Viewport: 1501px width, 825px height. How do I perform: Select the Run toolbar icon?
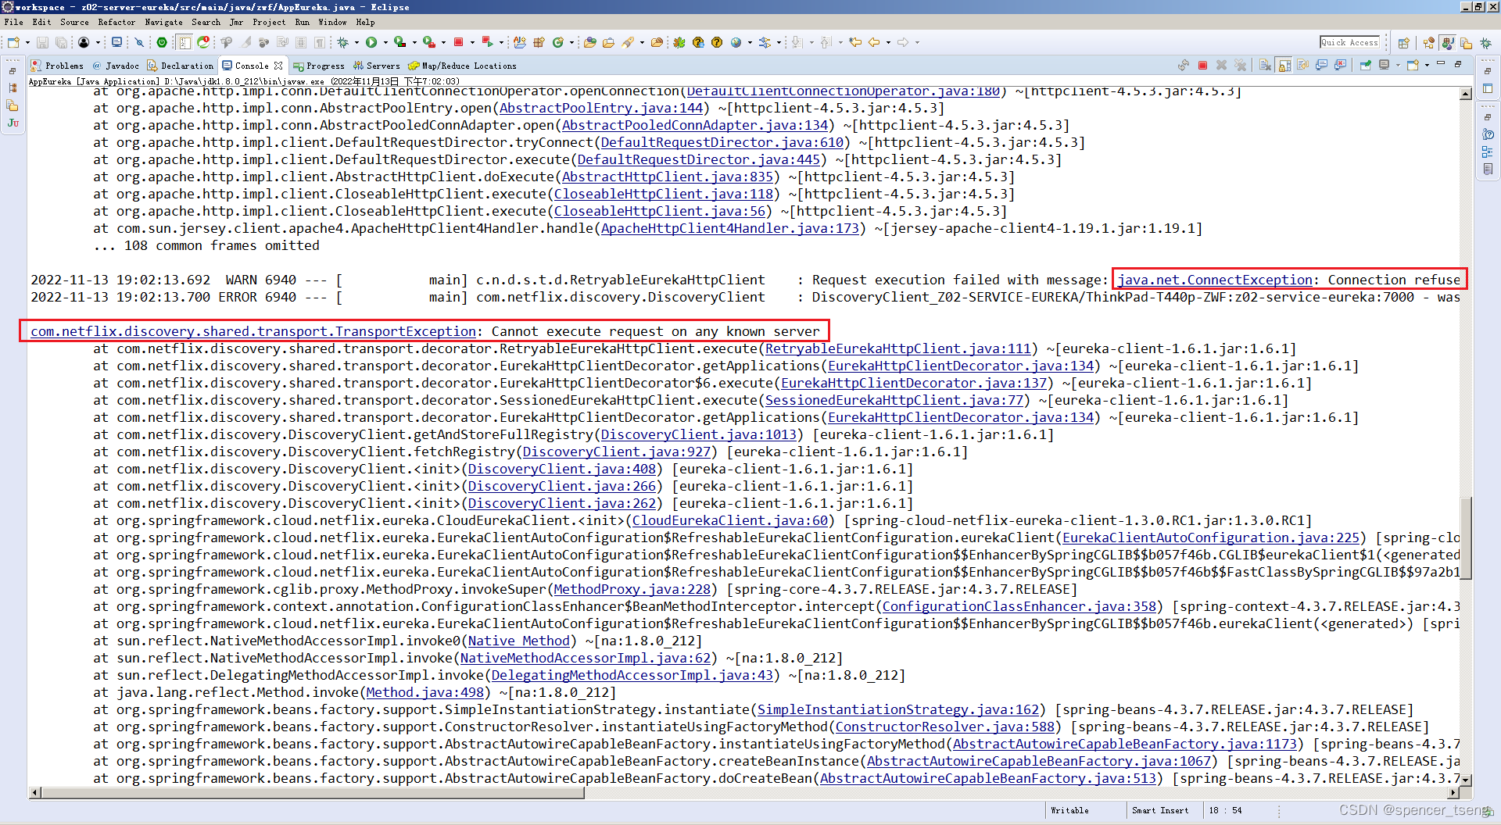click(371, 43)
